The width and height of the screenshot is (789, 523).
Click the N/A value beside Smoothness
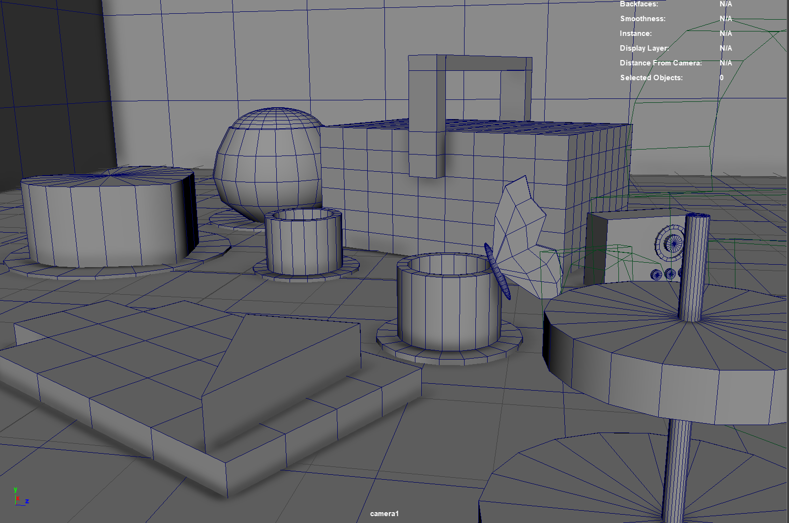point(726,19)
